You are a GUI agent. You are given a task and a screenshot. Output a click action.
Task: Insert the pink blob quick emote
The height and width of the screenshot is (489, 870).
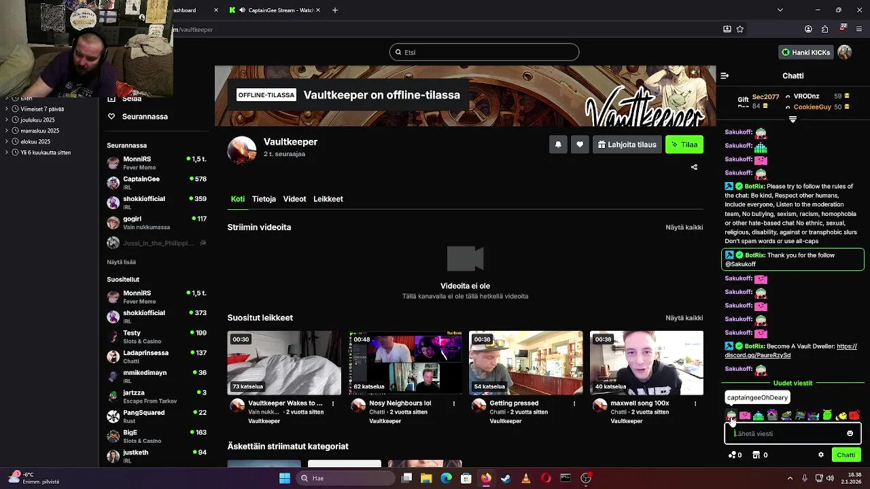745,415
